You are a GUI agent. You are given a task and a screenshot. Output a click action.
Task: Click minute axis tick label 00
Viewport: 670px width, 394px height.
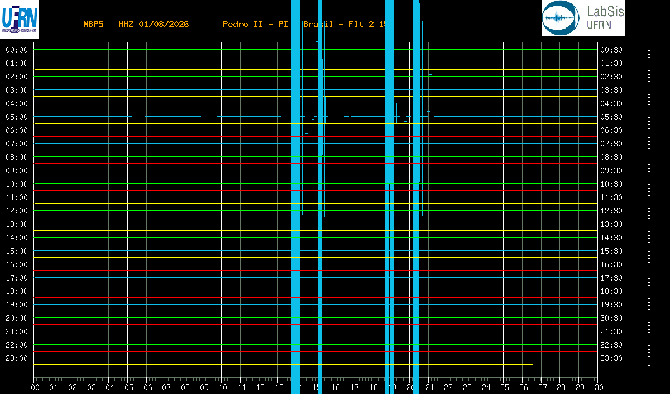pos(35,387)
